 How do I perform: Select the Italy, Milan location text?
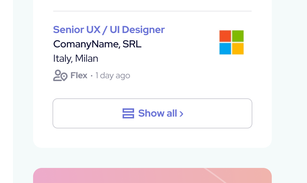point(75,58)
